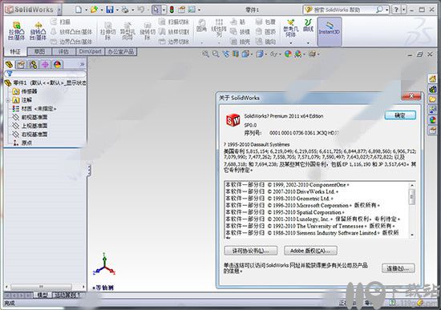Select the 上视基准面 top plane tree item
Image resolution: width=441 pixels, height=310 pixels.
[30, 126]
